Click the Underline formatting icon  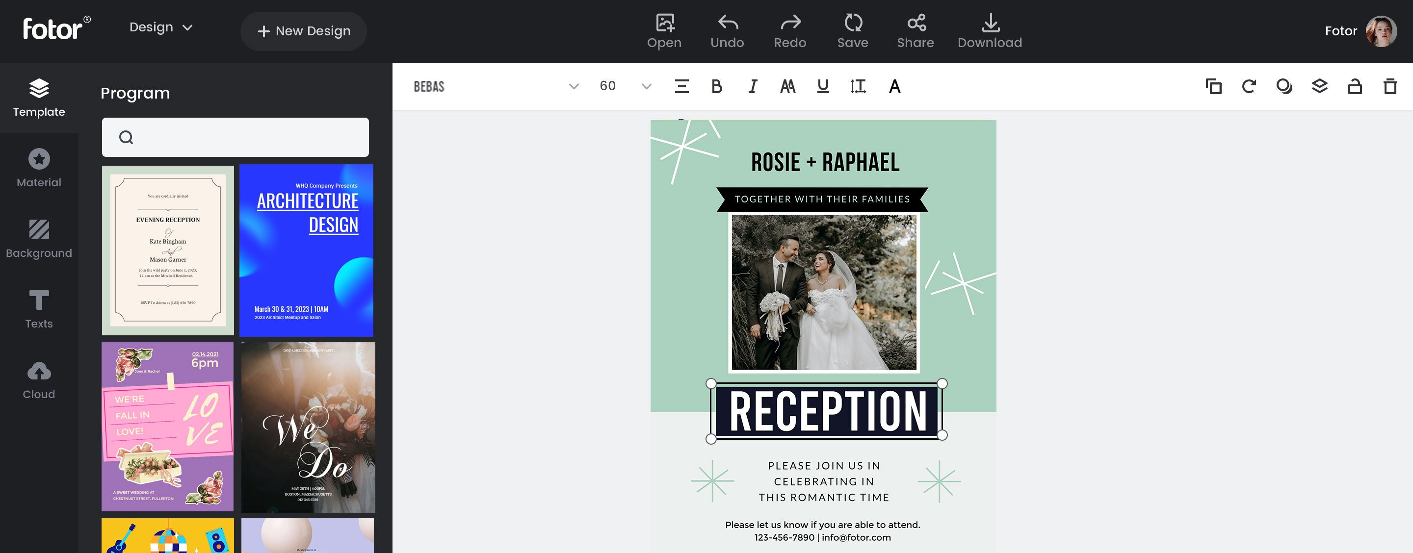coord(822,86)
